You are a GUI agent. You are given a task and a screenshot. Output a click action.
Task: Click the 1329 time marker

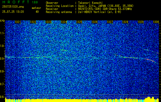coord(141,22)
